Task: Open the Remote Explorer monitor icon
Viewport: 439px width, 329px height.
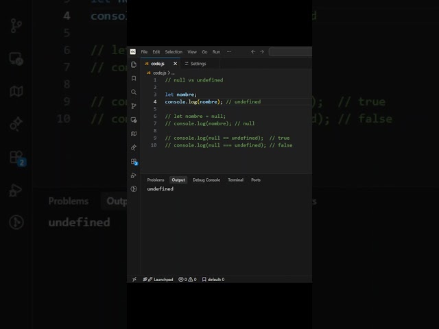Action: coord(134,120)
